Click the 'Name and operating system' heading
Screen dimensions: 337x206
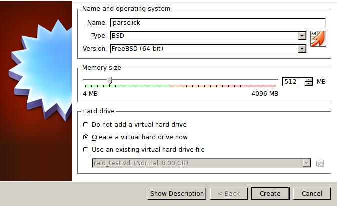click(126, 9)
